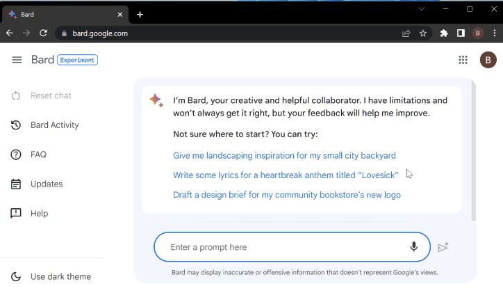This screenshot has width=503, height=293.
Task: Click the Bard logo text
Action: 42,60
